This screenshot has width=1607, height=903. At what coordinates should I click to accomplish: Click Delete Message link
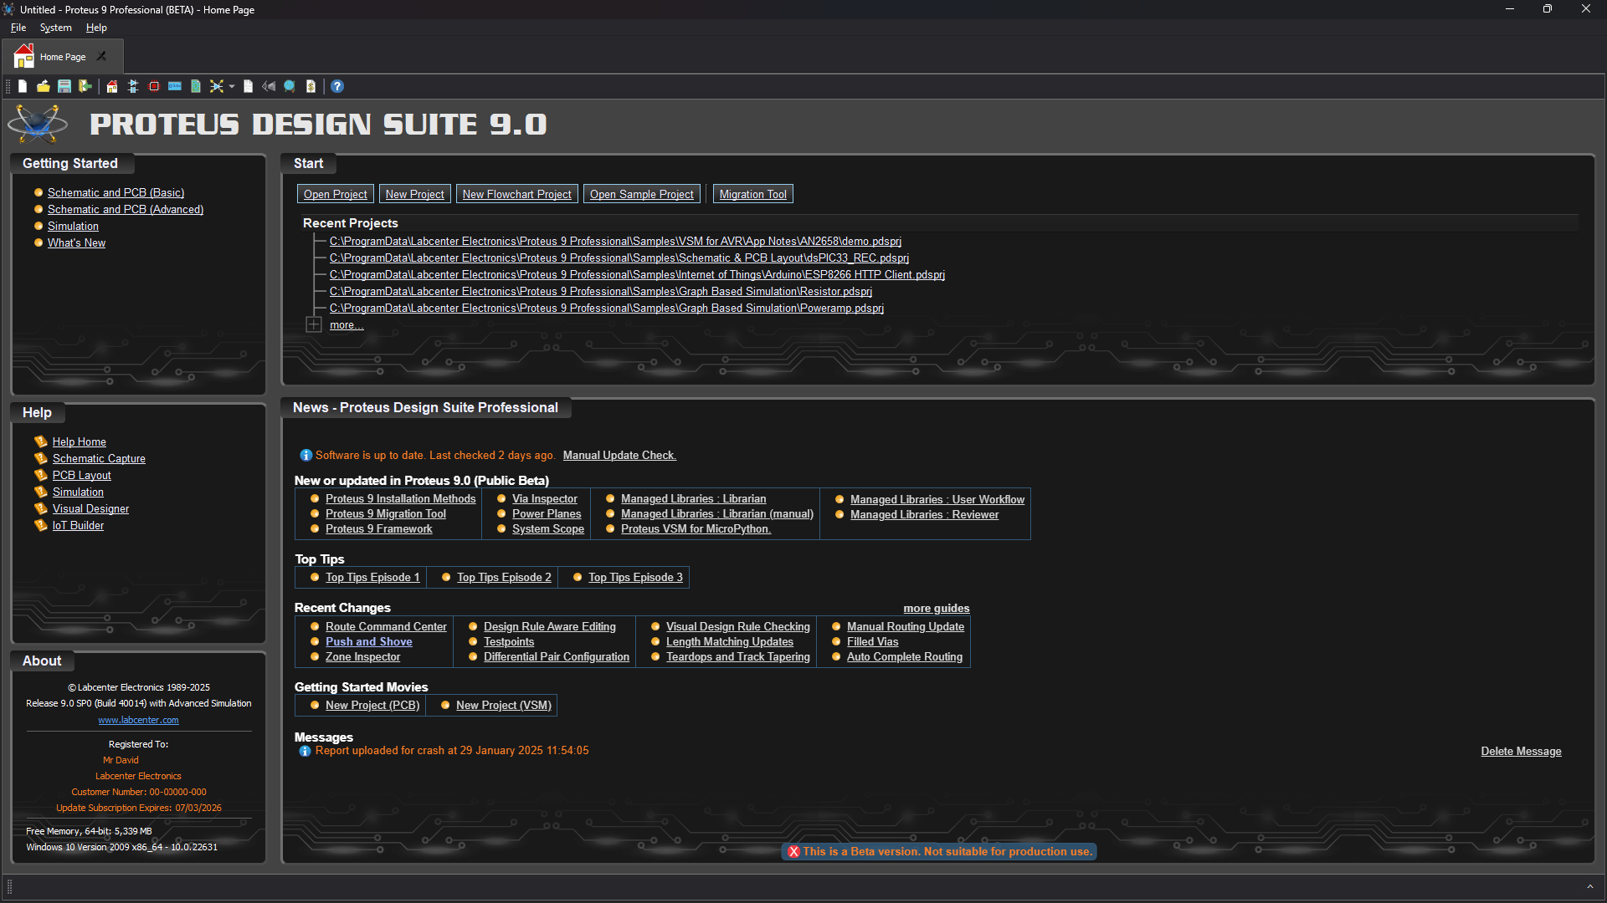(x=1520, y=751)
